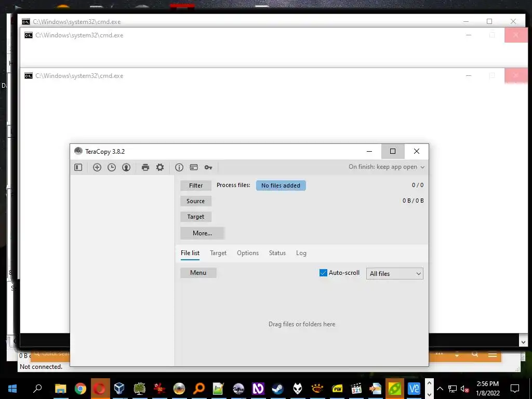Click the Source button
532x399 pixels.
tap(196, 201)
